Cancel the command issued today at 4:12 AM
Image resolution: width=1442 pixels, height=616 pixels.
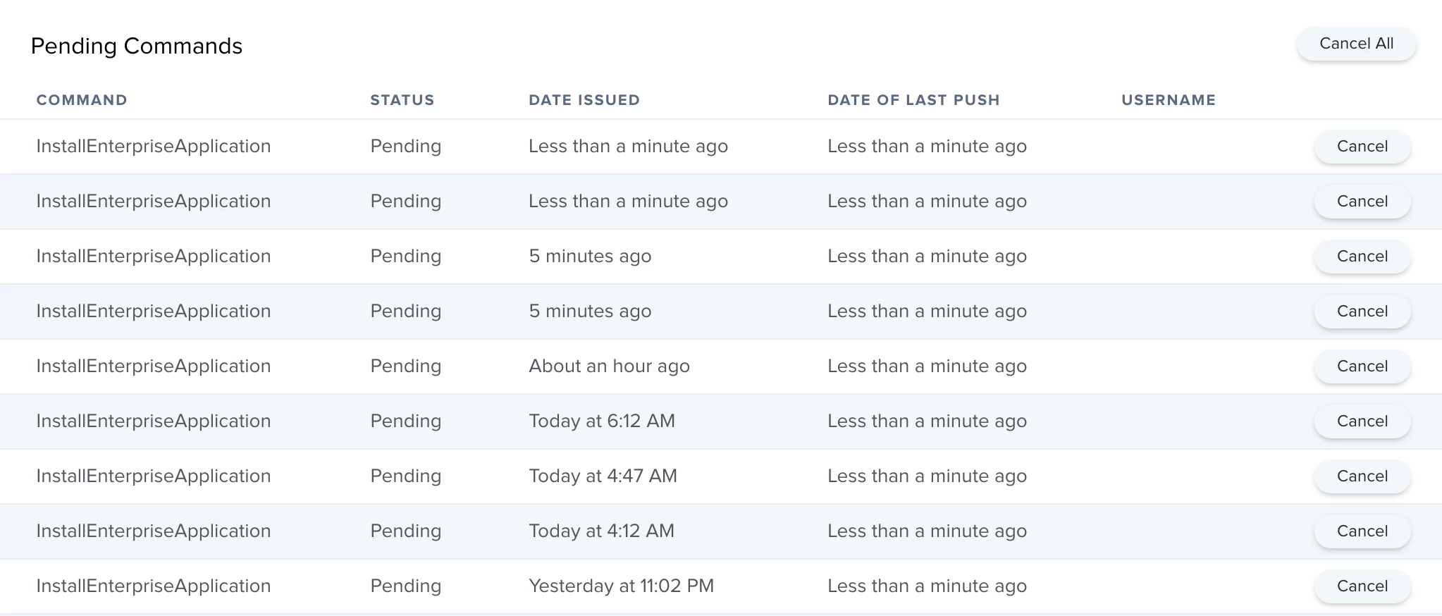pos(1362,531)
